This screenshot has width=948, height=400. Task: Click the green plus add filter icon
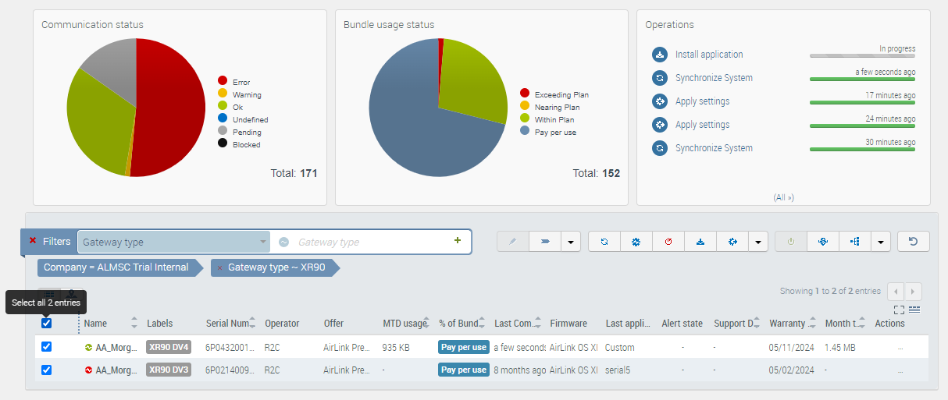click(458, 241)
